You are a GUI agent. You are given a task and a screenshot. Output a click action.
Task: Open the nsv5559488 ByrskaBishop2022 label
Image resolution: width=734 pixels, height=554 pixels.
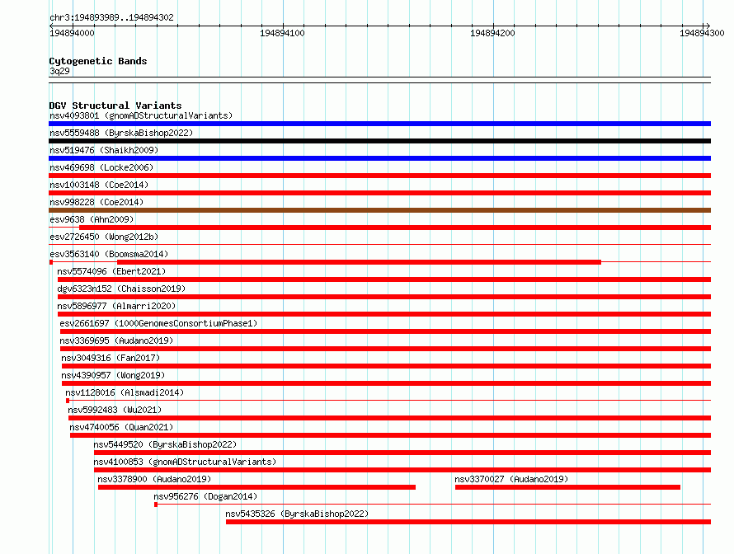[121, 133]
